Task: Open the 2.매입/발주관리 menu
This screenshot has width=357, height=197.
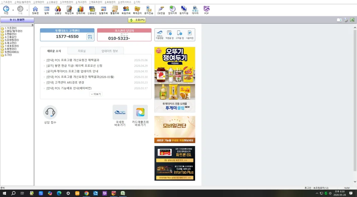Action: click(22, 2)
